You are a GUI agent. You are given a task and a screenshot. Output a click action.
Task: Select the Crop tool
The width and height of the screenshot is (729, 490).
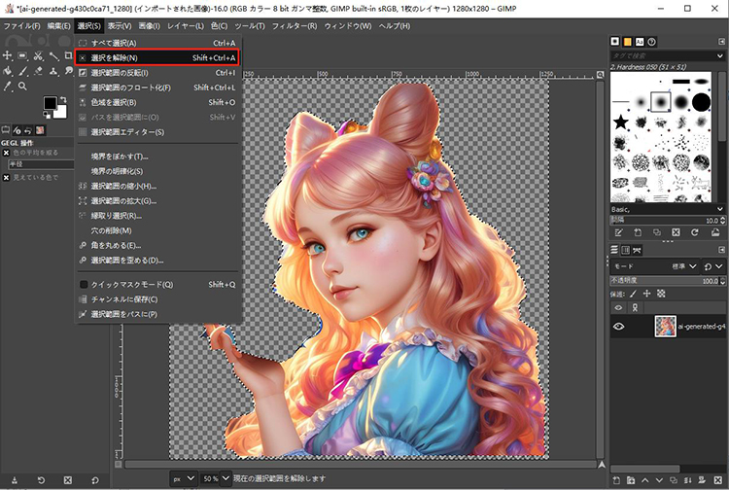point(69,55)
